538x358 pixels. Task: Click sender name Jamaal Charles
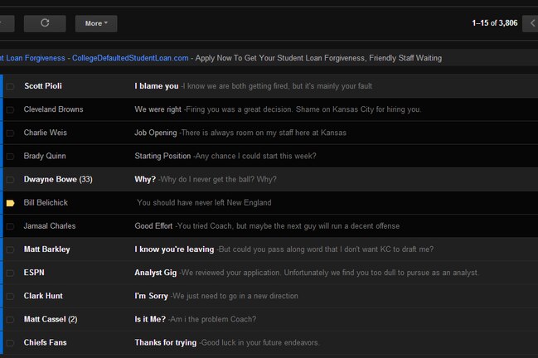50,226
